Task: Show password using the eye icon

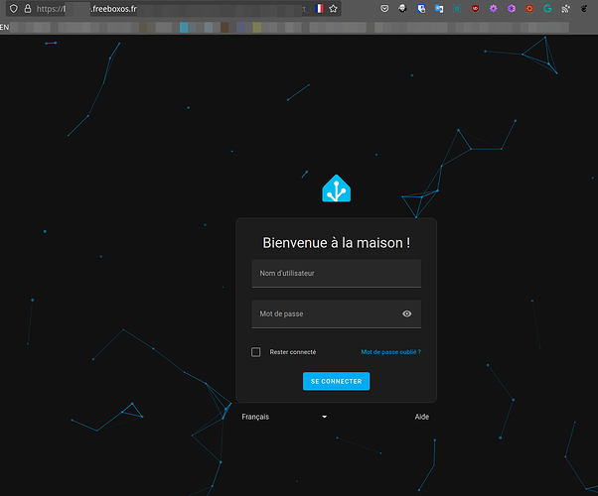Action: pyautogui.click(x=407, y=313)
